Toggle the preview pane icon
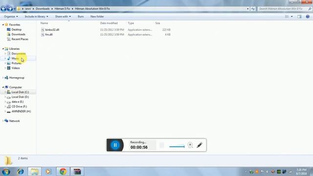 (299, 17)
